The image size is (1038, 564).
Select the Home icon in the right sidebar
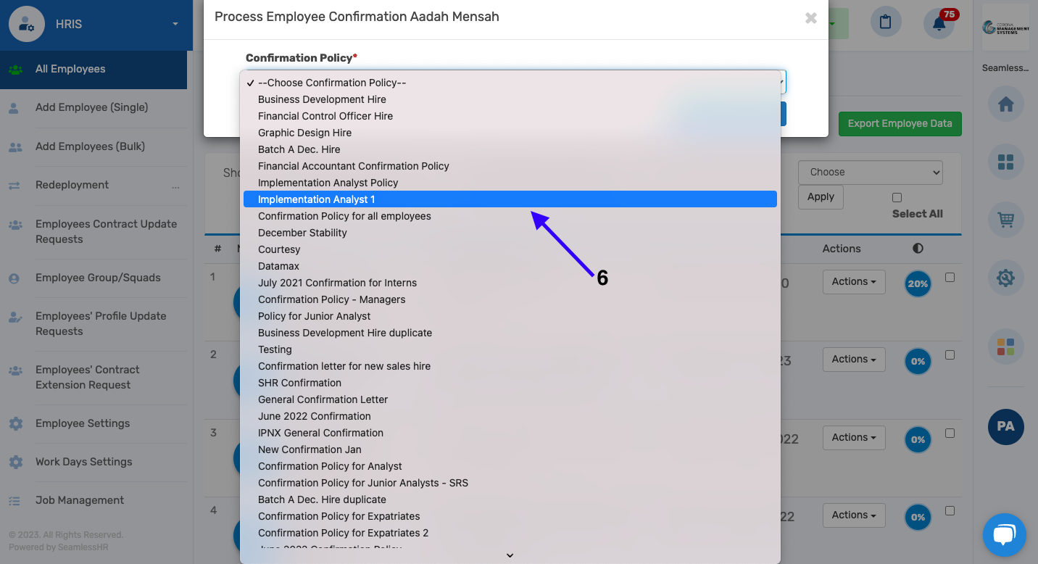[x=1005, y=104]
